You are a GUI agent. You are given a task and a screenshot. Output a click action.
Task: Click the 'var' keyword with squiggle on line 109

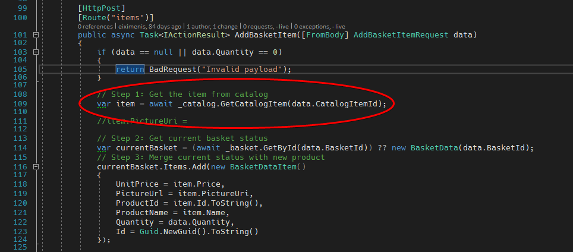(104, 104)
